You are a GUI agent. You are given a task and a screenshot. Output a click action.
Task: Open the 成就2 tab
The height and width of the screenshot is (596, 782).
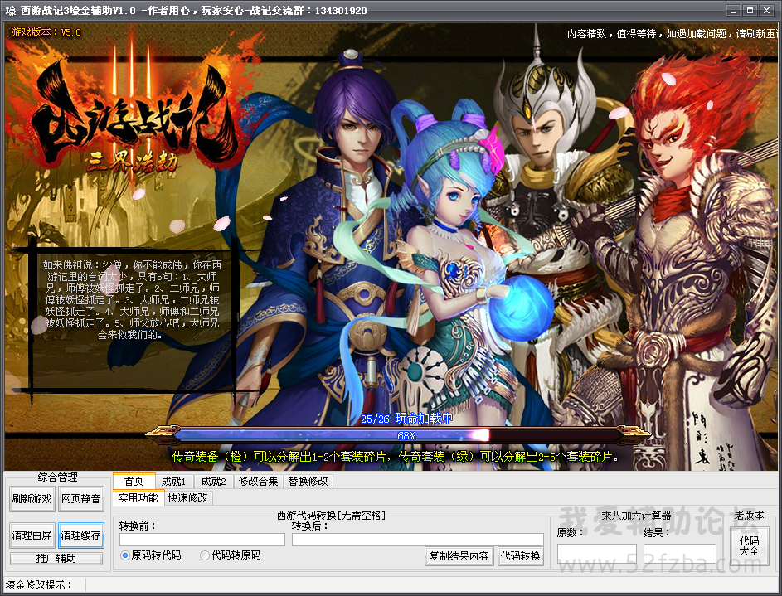coord(213,482)
